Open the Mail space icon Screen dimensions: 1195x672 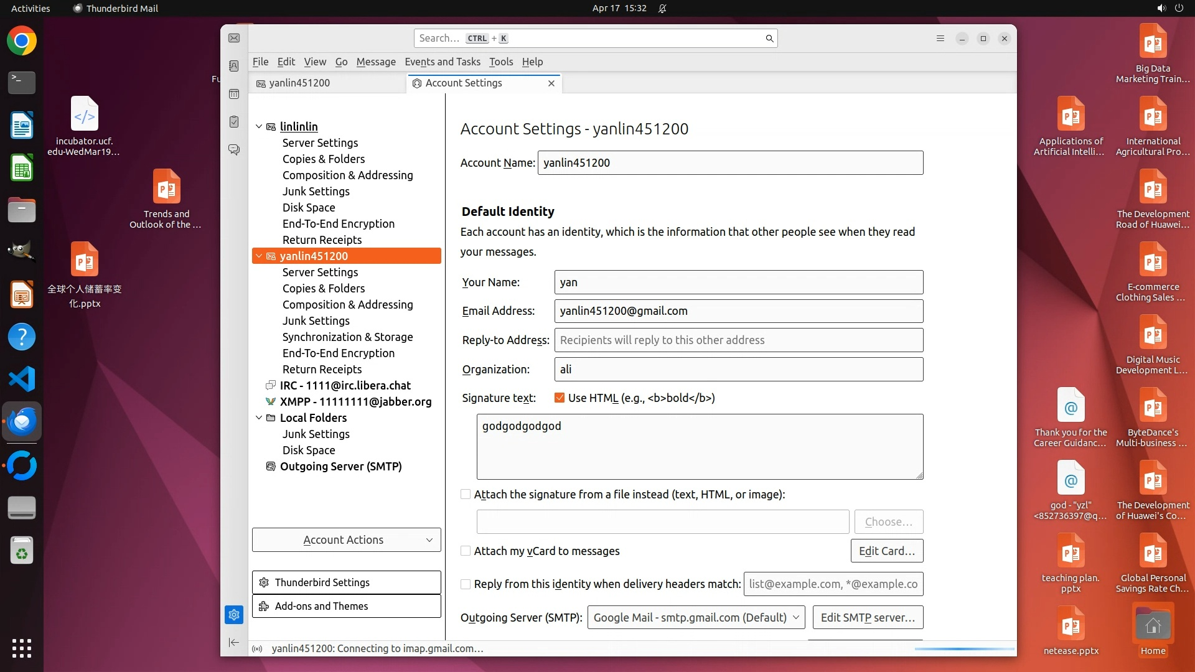(x=234, y=38)
